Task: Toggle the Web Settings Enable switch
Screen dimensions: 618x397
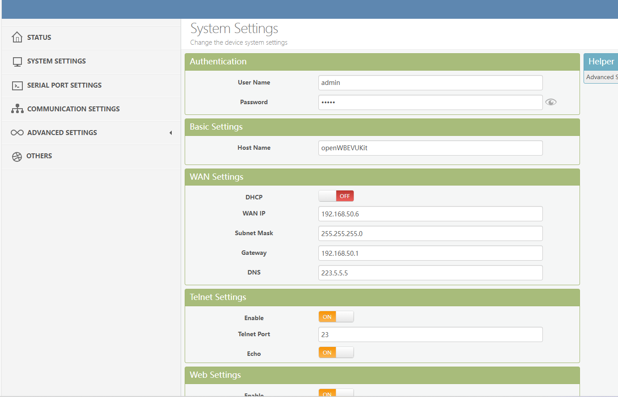Action: pyautogui.click(x=336, y=393)
